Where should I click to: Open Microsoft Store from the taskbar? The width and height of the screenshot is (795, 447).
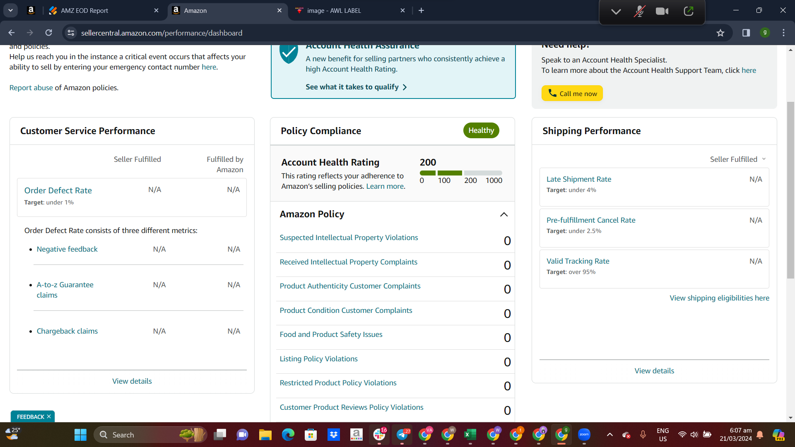[x=311, y=435]
